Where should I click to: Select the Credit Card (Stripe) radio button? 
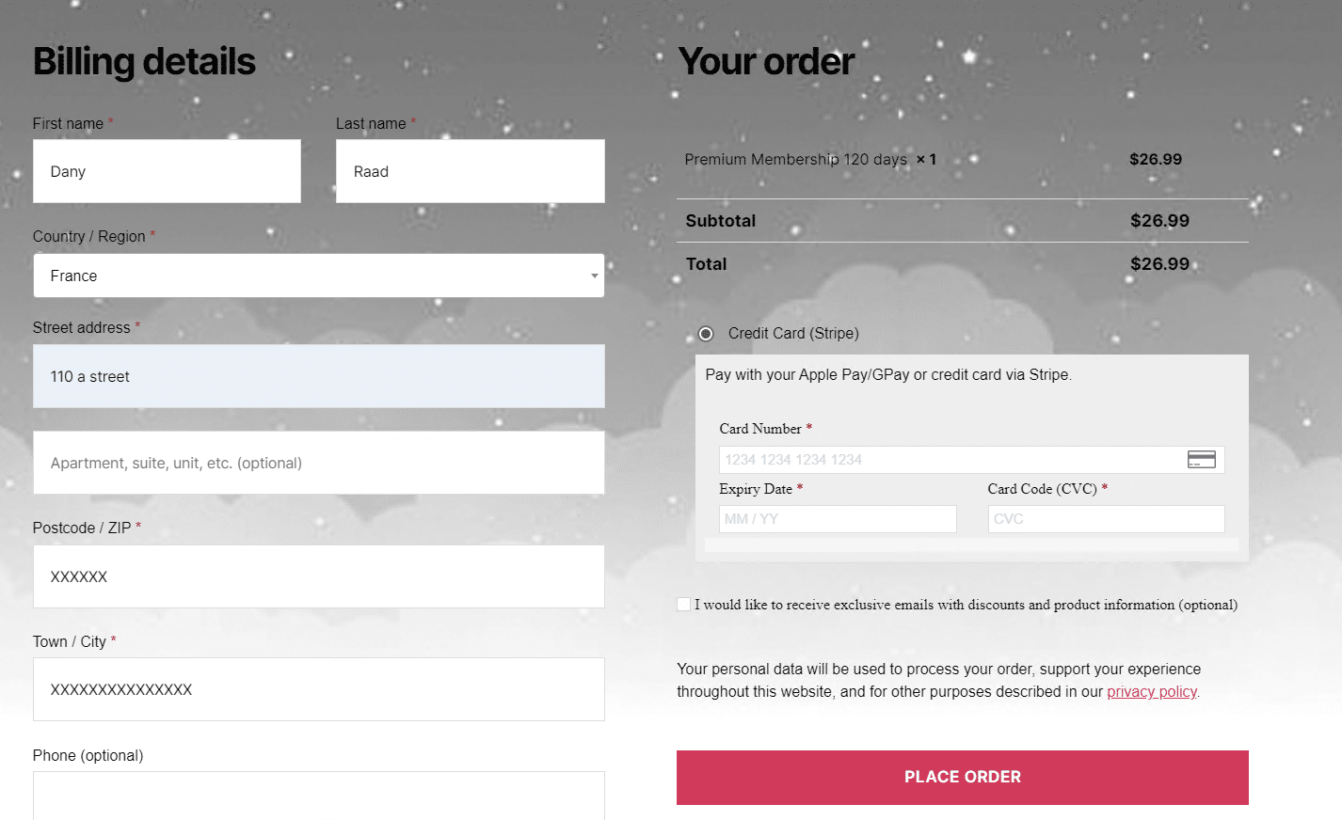point(706,334)
